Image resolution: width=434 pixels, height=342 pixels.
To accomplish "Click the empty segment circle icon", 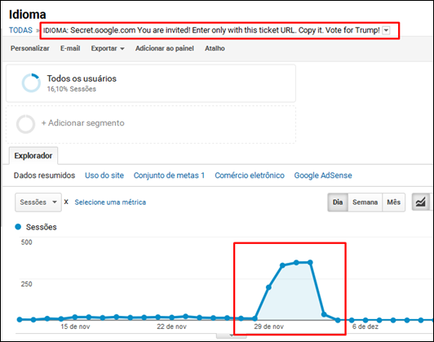I will (x=25, y=124).
